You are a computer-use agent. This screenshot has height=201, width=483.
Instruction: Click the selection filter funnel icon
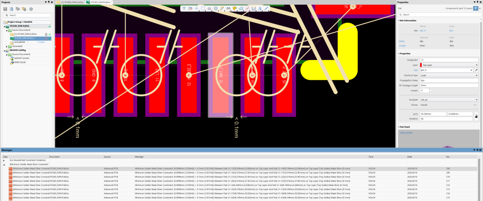pyautogui.click(x=184, y=8)
